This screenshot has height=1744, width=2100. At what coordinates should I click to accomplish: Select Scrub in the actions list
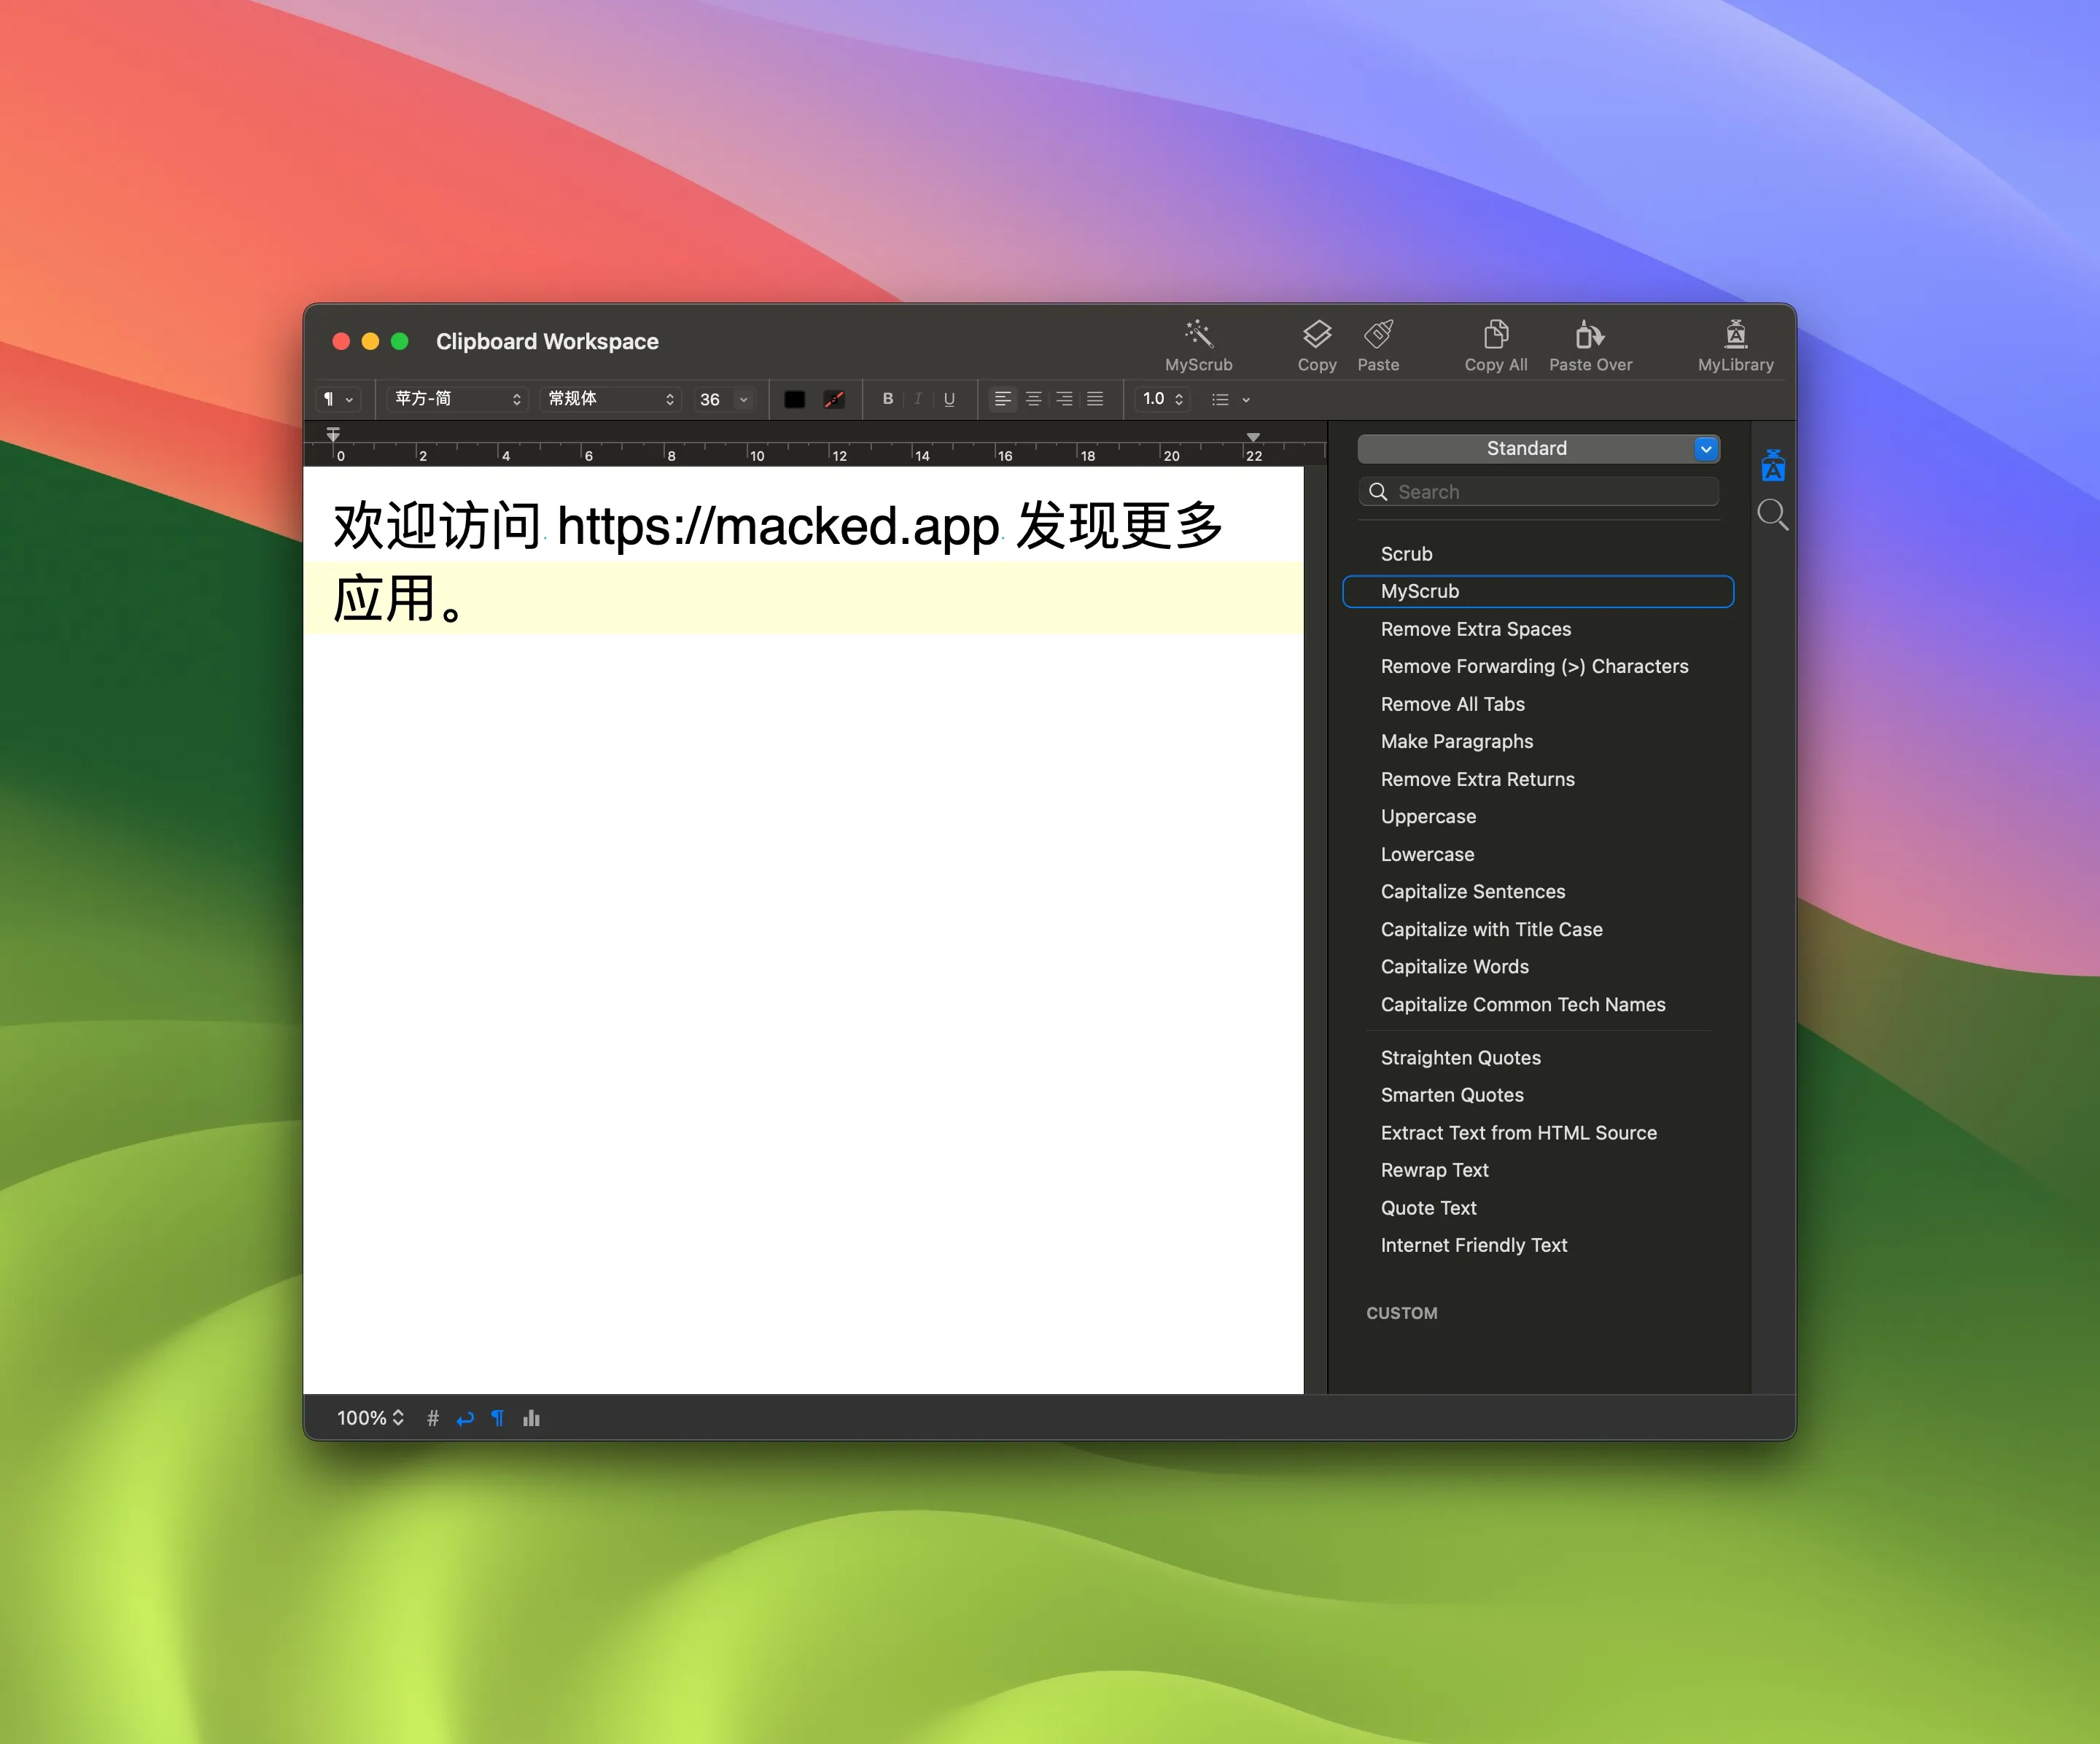1538,554
